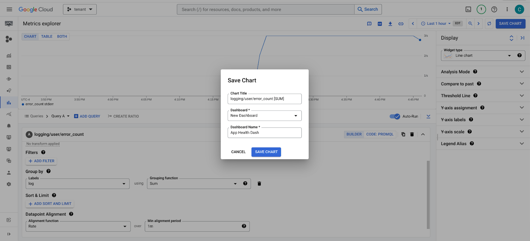The height and width of the screenshot is (241, 530).
Task: Click help icon next to Datapoint Alignment
Action: pos(71,214)
